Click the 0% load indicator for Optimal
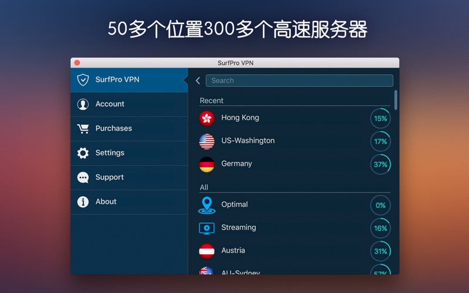The width and height of the screenshot is (469, 293). click(380, 206)
